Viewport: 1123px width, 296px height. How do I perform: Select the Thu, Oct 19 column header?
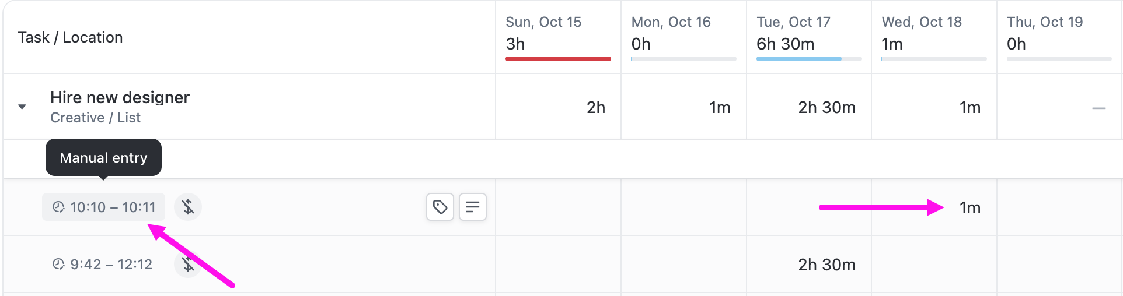tap(1045, 22)
